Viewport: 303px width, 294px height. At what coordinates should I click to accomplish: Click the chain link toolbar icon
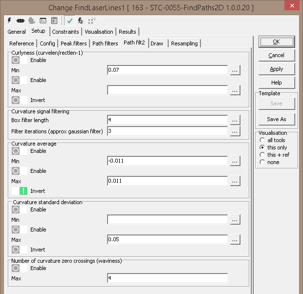click(x=21, y=21)
